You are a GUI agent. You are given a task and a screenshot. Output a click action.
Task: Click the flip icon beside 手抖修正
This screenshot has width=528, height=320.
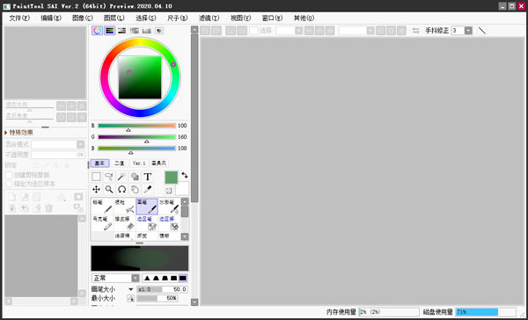coord(416,31)
